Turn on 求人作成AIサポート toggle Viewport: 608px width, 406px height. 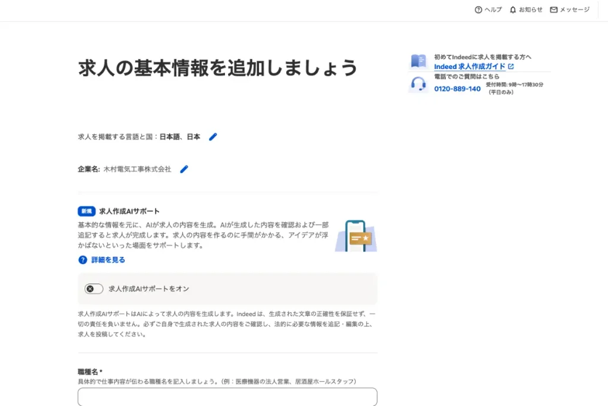(x=94, y=289)
